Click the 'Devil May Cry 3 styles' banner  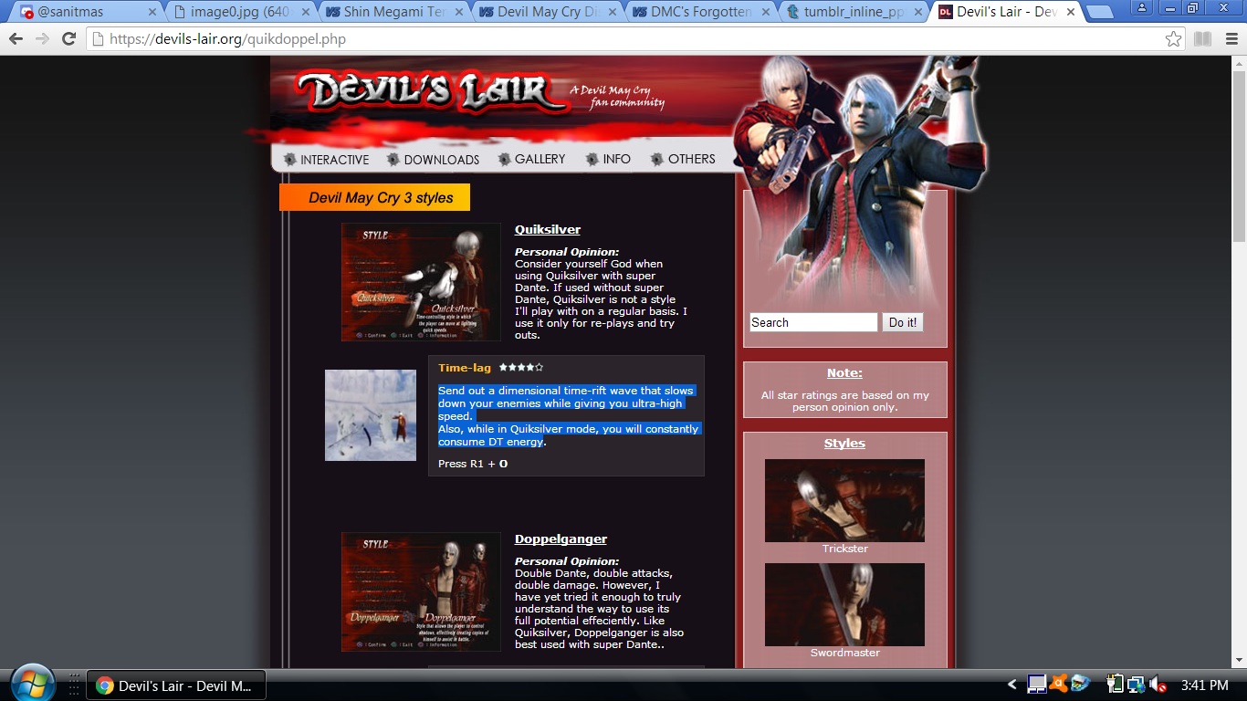click(x=374, y=198)
